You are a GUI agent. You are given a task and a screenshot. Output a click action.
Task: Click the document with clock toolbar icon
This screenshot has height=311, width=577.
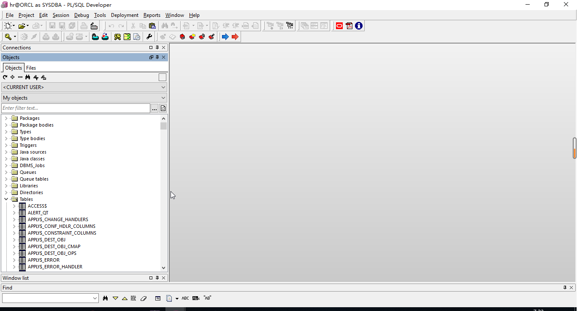click(x=137, y=37)
